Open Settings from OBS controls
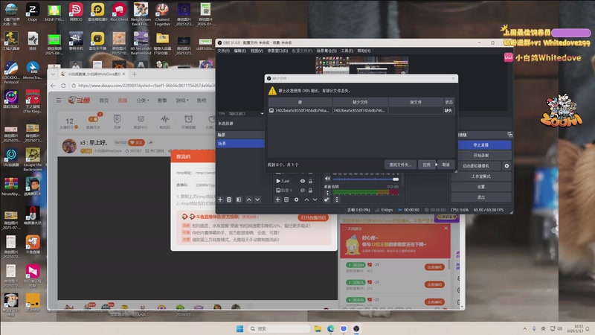595x335 pixels. 480,187
